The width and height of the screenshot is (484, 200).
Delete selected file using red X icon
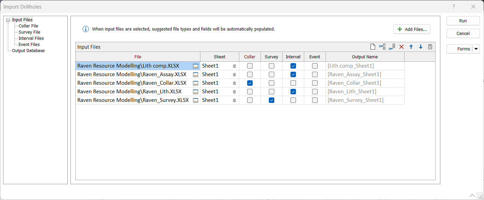tap(401, 46)
